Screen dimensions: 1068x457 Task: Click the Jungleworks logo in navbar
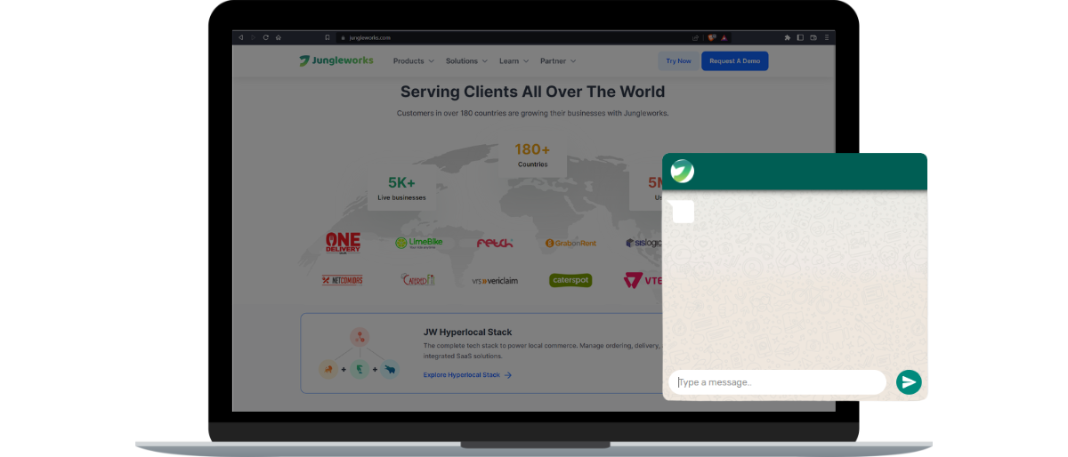click(336, 60)
